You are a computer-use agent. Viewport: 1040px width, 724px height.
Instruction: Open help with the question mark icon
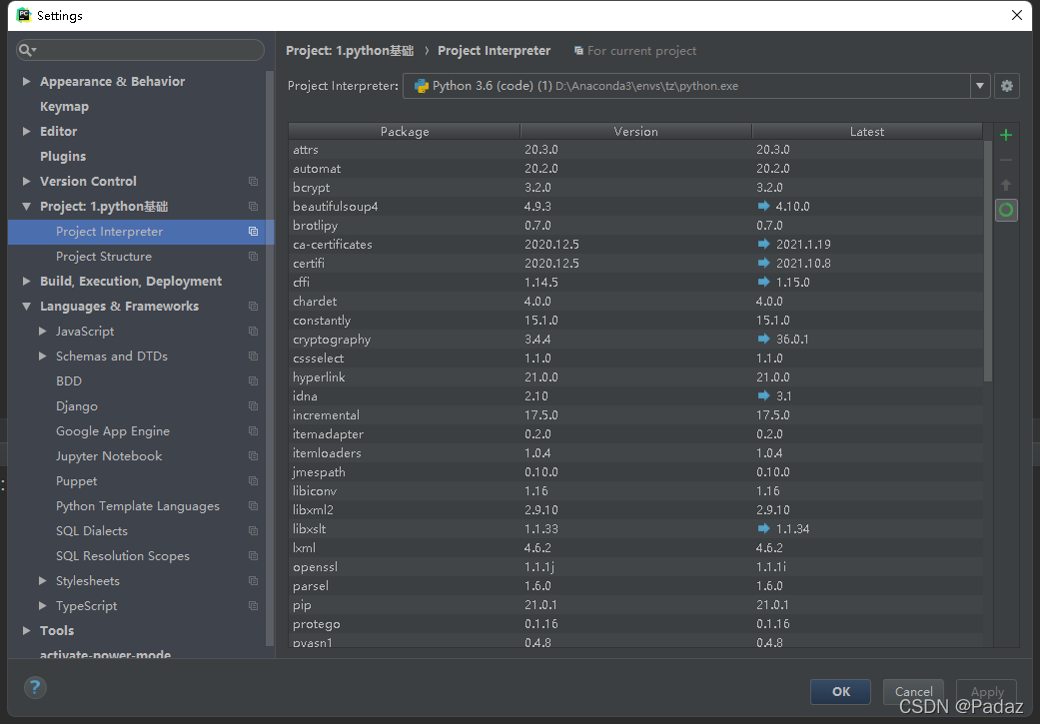(x=35, y=687)
